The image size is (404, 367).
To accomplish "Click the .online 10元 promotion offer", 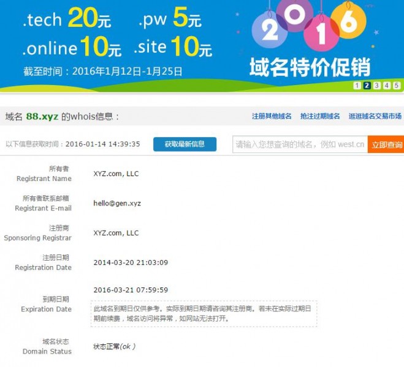I will pos(72,47).
